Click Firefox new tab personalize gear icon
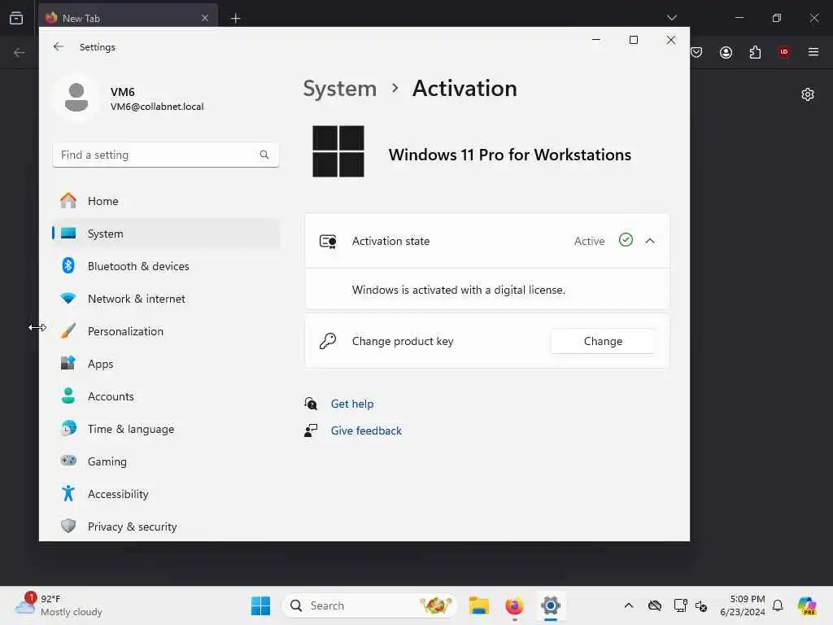Screen dimensions: 833x625 pyautogui.click(x=808, y=94)
